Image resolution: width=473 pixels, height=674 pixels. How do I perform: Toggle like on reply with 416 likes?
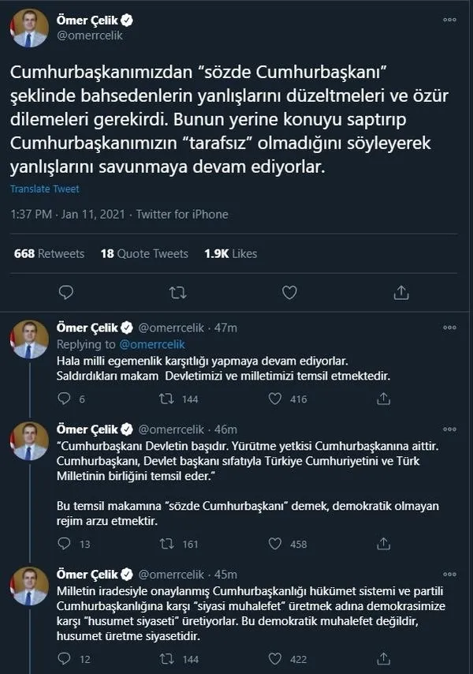tap(276, 399)
